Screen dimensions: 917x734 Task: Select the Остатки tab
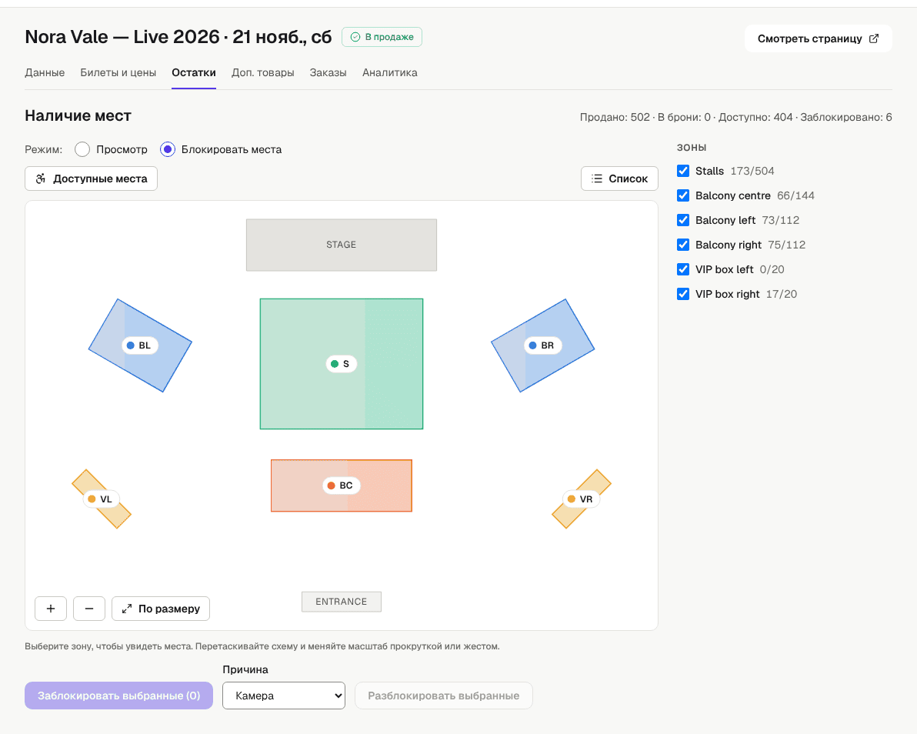coord(194,72)
